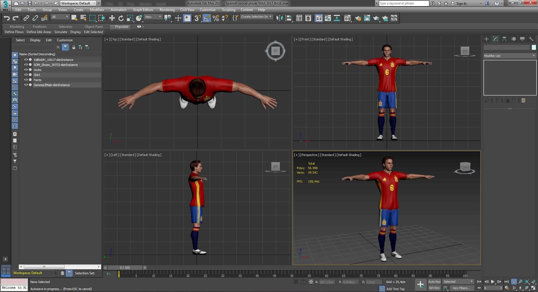Click the Redo arrow in the main toolbar
The image size is (538, 292).
16,18
